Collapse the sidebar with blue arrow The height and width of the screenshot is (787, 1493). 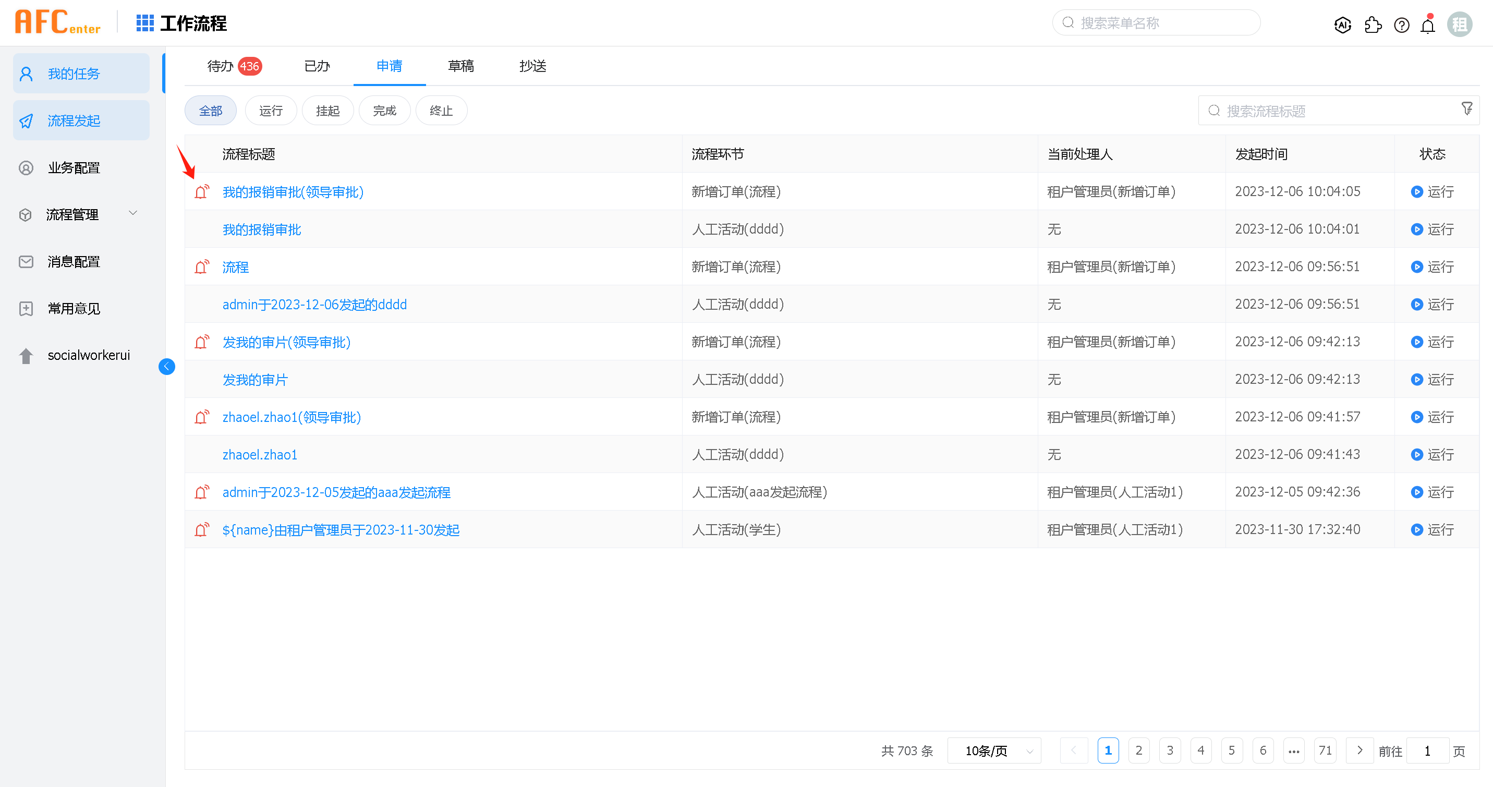(167, 366)
